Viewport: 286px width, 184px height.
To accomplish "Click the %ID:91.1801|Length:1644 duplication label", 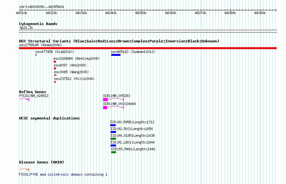I will 132,142.
